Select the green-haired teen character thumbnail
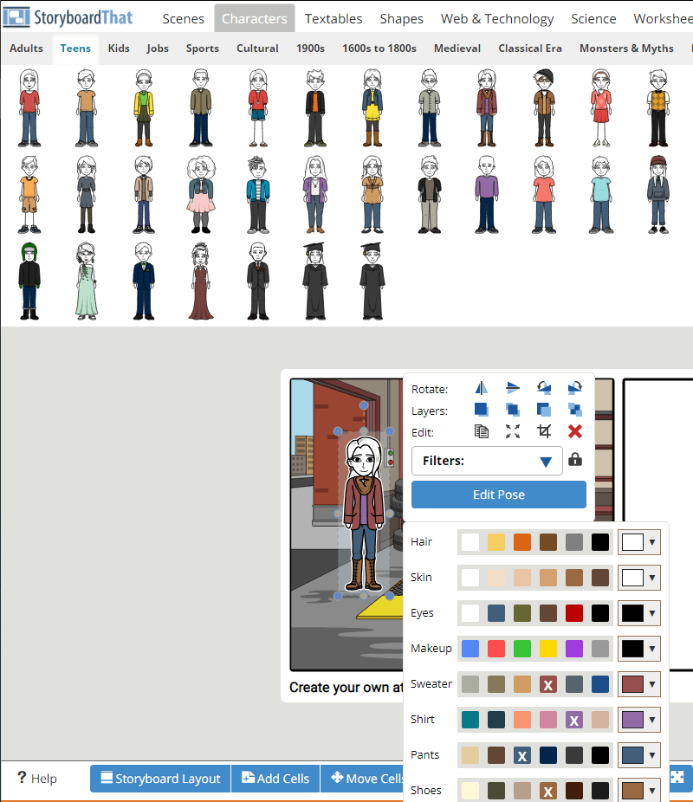693x802 pixels. [29, 281]
